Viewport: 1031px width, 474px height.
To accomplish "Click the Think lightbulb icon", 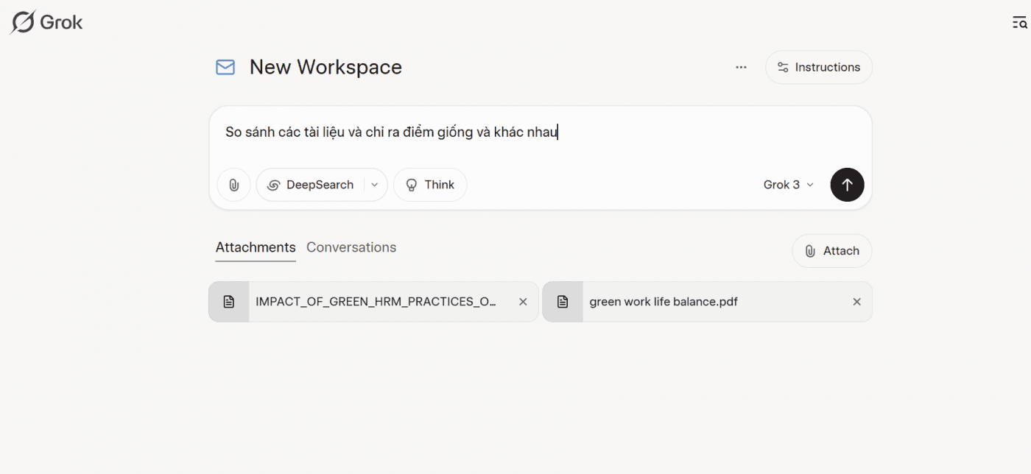I will tap(412, 185).
